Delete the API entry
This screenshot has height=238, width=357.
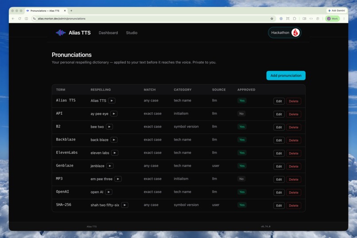(x=294, y=114)
